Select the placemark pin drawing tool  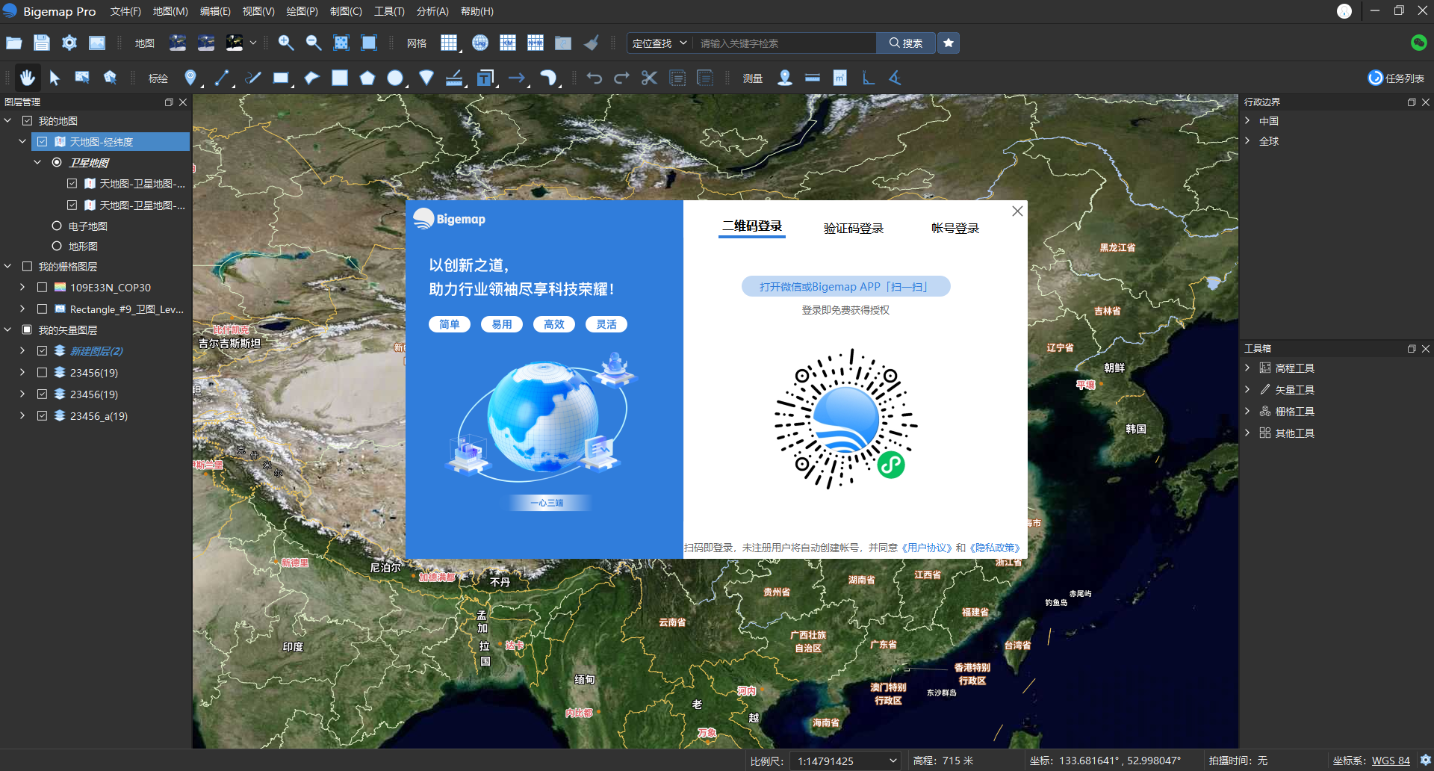[x=190, y=78]
